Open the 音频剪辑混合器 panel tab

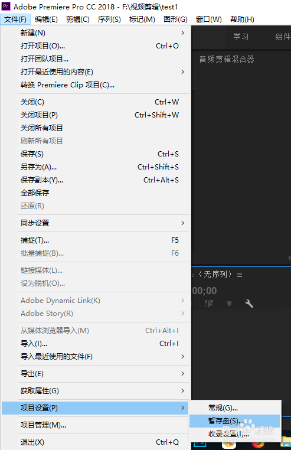[227, 59]
